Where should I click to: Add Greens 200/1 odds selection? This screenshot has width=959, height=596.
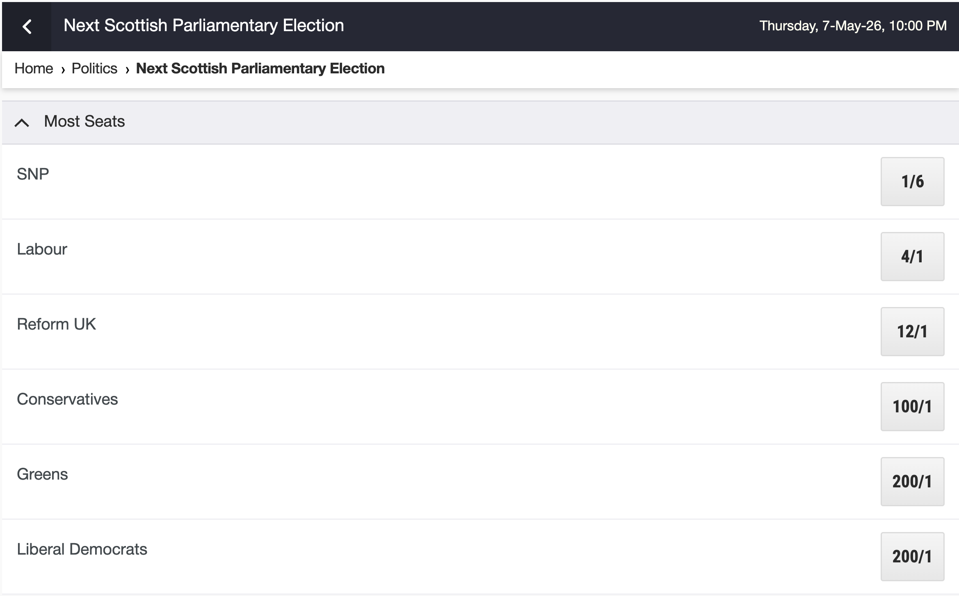click(912, 482)
